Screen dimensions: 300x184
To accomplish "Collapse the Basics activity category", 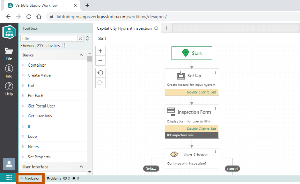I will point(81,55).
